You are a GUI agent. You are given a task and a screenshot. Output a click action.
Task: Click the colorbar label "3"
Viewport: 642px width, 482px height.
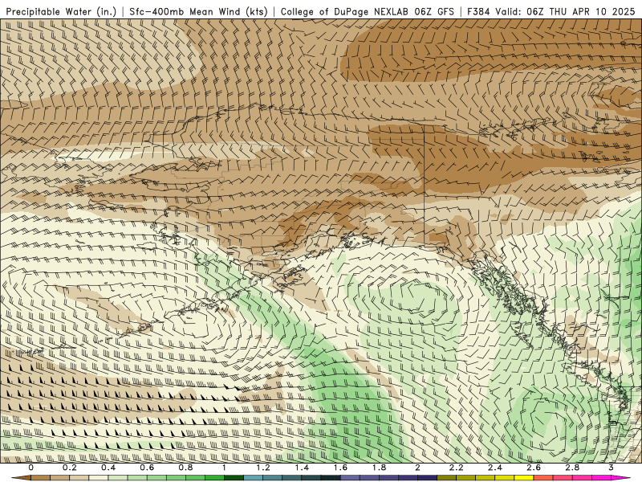tap(611, 468)
